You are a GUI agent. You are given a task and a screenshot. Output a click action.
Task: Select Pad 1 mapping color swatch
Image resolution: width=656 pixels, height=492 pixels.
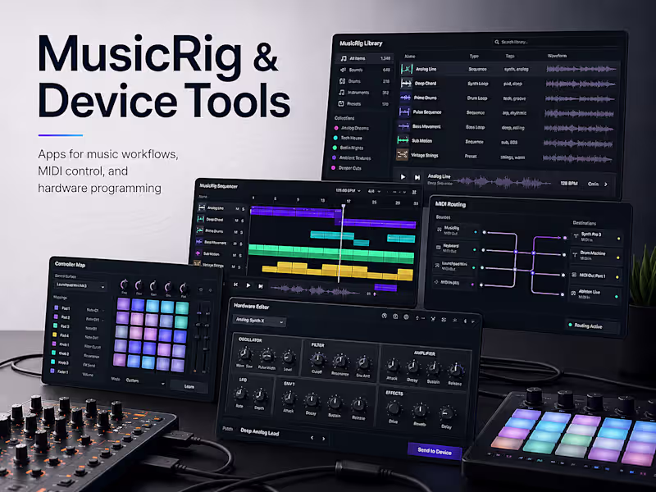[x=56, y=307]
